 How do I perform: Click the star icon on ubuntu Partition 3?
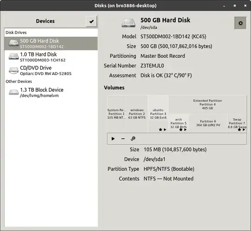(x=160, y=129)
